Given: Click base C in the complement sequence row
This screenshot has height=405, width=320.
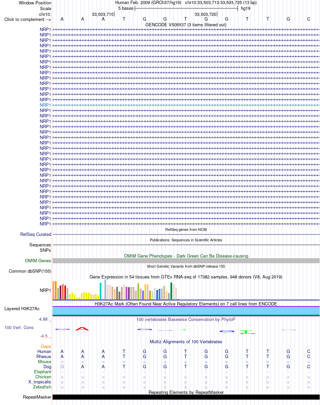Looking at the screenshot, I should pos(309,19).
